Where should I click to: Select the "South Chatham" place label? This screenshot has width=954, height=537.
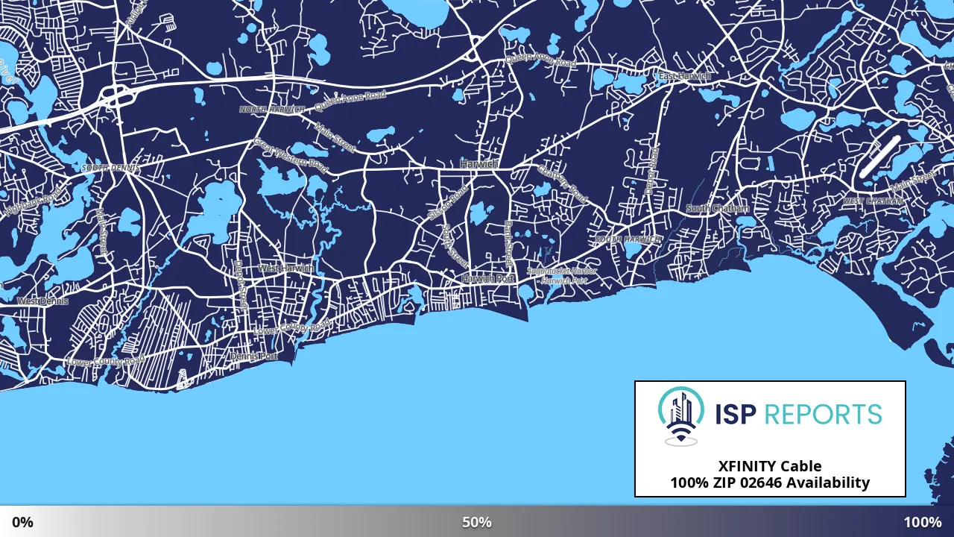(717, 209)
